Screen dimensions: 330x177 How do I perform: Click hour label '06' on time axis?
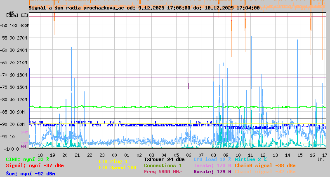[x=189, y=155]
